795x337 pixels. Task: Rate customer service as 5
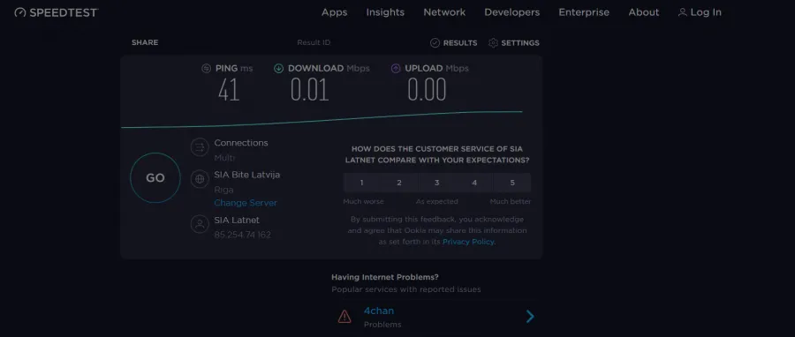tap(512, 183)
